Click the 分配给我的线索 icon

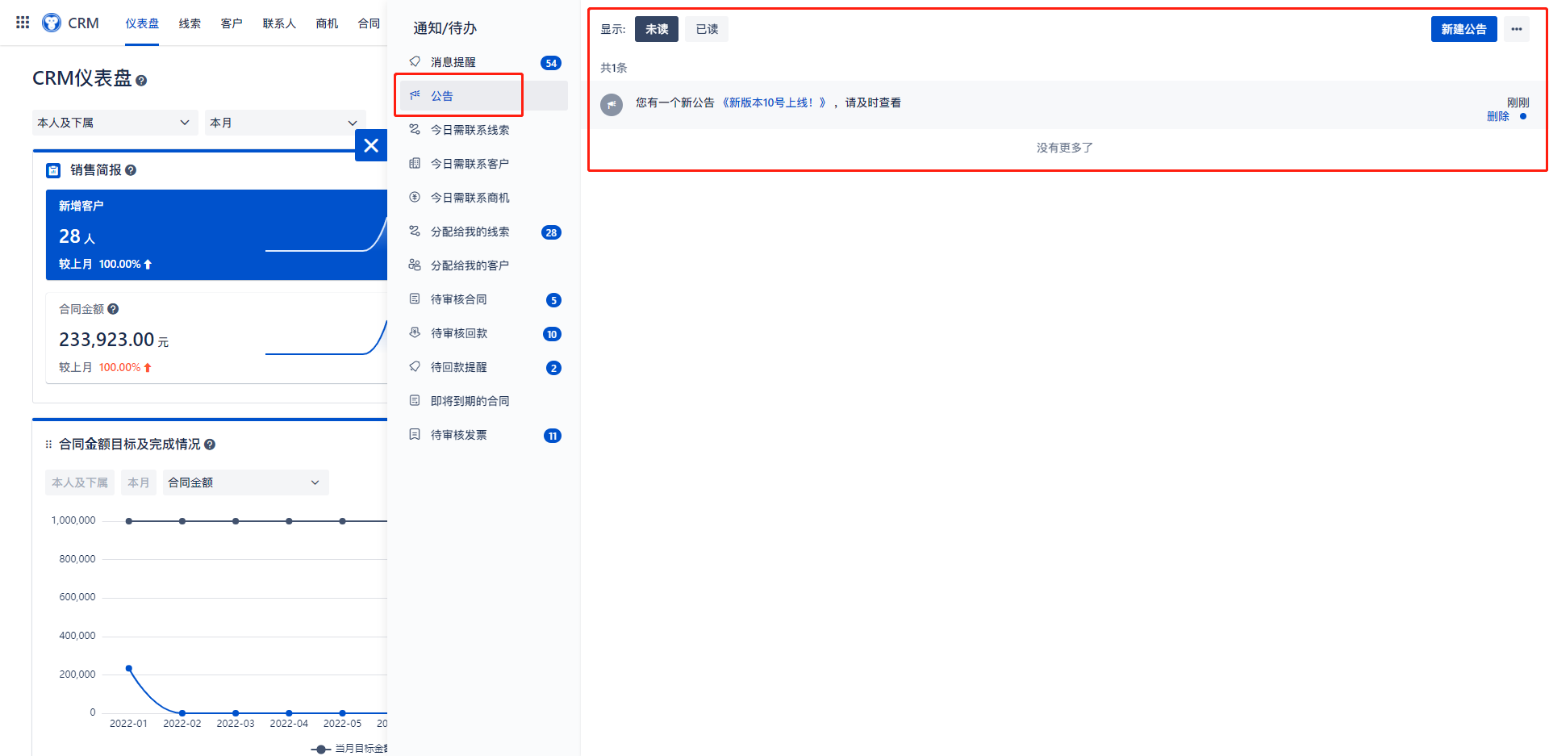click(x=415, y=231)
